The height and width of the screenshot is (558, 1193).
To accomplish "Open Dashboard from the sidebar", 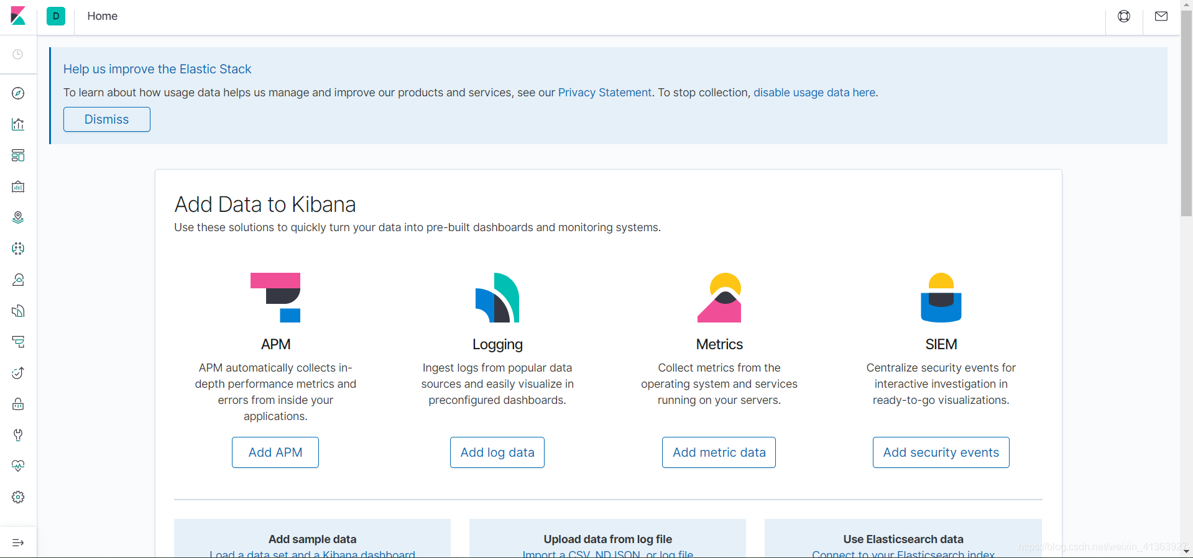I will [18, 155].
